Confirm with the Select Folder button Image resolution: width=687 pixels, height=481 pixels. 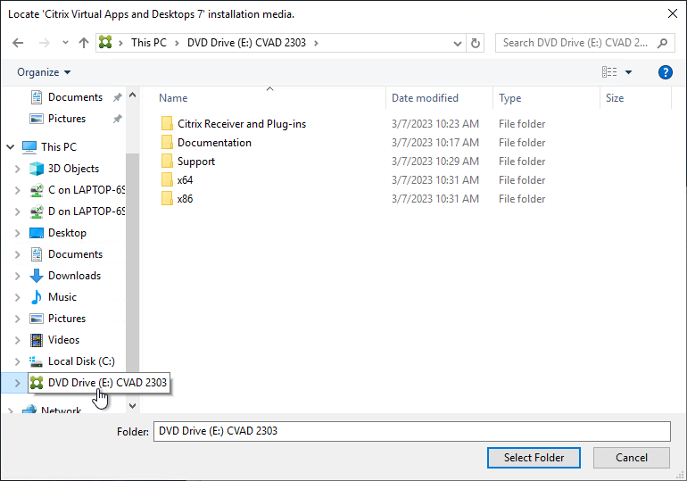tap(534, 458)
